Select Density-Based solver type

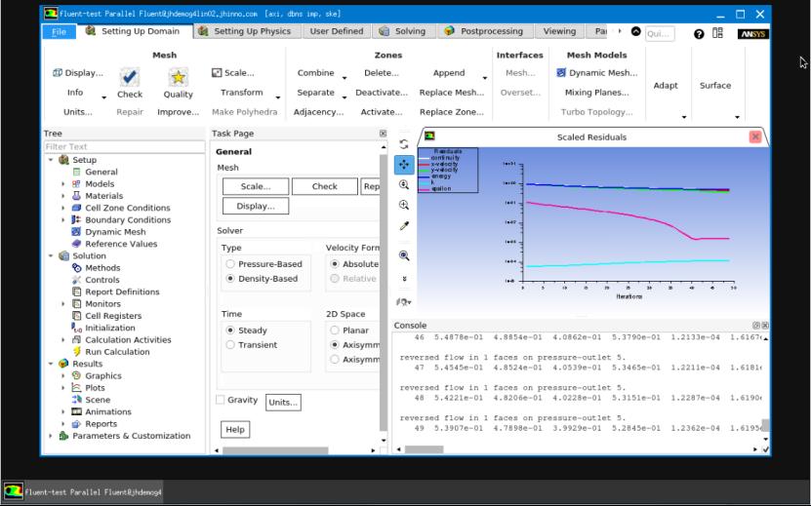(230, 279)
